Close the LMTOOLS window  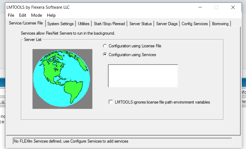pyautogui.click(x=233, y=7)
